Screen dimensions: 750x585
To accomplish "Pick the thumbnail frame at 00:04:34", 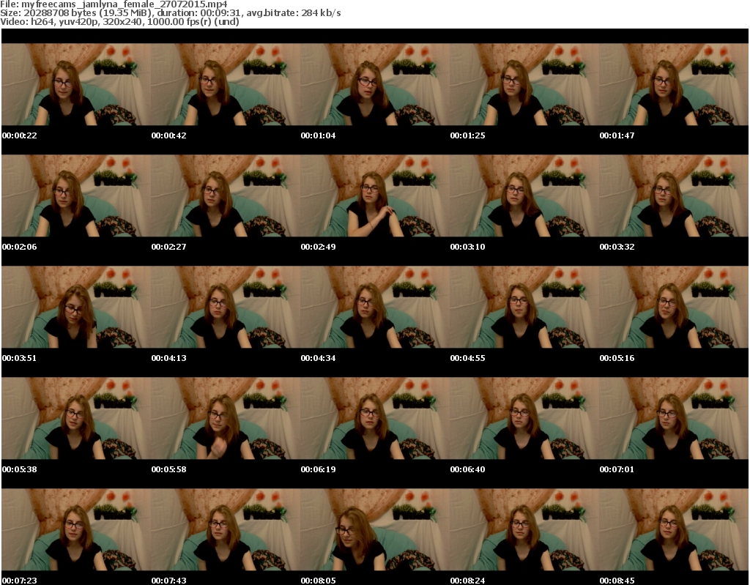I will 375,307.
